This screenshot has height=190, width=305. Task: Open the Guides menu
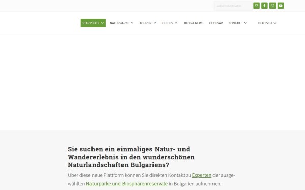coord(167,23)
